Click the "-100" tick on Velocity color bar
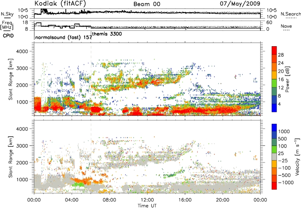 [284, 168]
